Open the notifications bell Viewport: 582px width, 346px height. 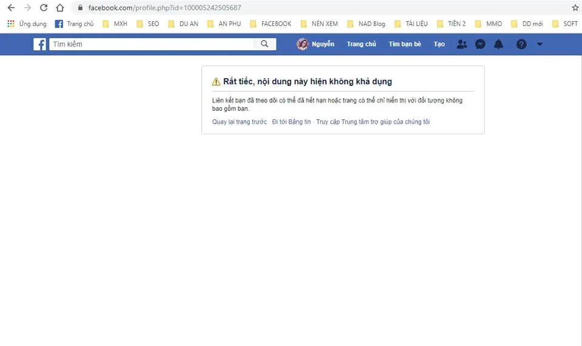point(498,44)
